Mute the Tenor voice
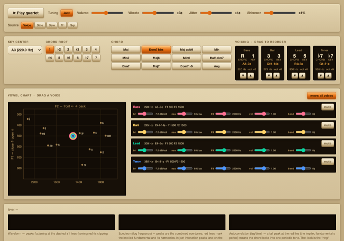The height and width of the screenshot is (241, 344). click(x=328, y=161)
